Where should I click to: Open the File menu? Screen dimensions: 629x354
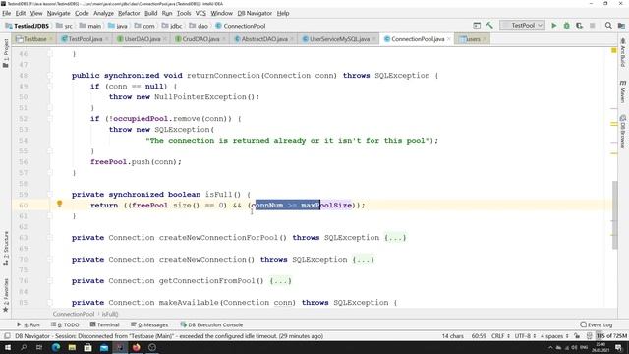pyautogui.click(x=7, y=13)
